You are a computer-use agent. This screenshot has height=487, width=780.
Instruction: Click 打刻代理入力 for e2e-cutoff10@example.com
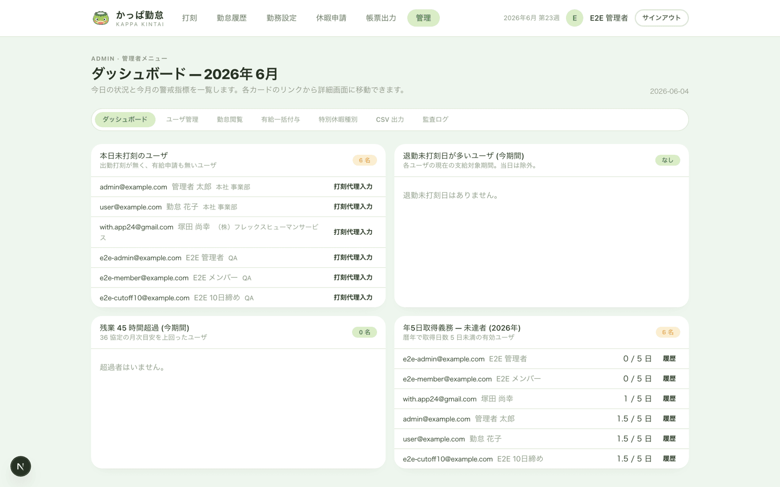(353, 298)
